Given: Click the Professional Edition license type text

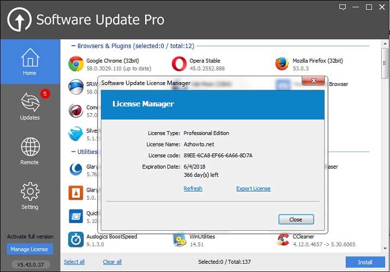Looking at the screenshot, I should pos(206,133).
